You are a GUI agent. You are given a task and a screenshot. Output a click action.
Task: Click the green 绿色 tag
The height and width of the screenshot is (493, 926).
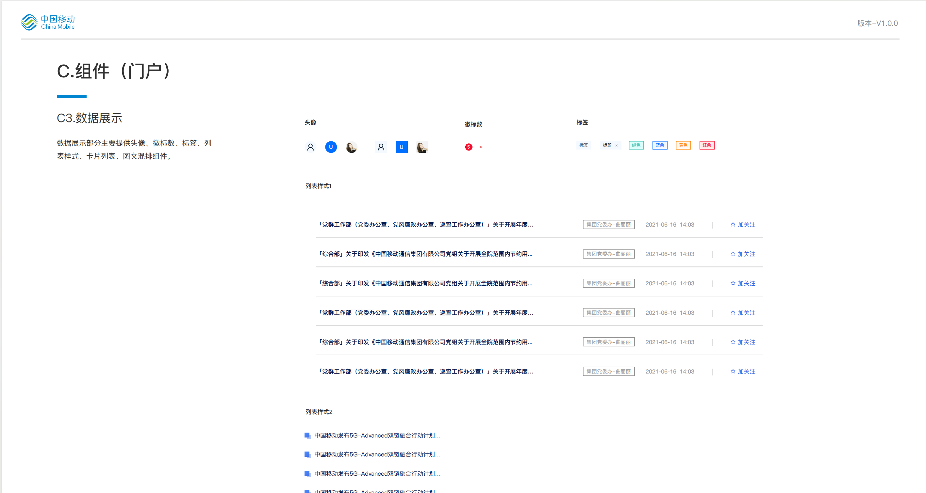click(x=636, y=145)
